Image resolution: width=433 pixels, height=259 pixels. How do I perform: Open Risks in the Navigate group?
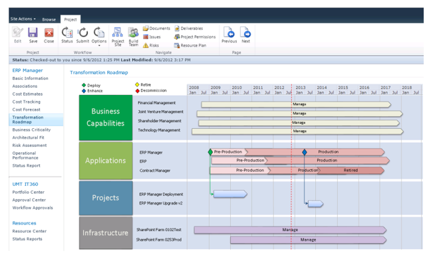tap(151, 46)
